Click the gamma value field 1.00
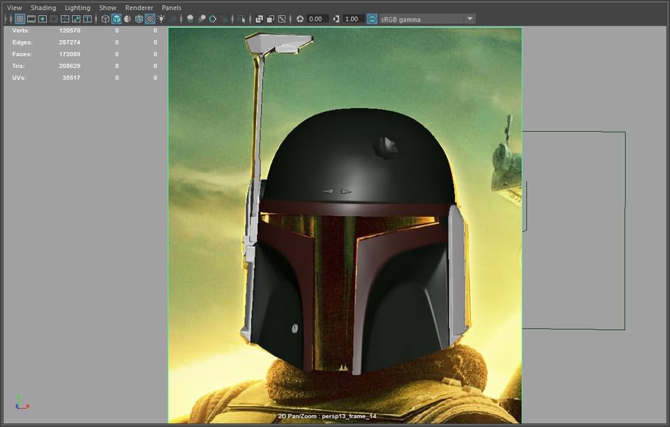670x427 pixels. 354,19
